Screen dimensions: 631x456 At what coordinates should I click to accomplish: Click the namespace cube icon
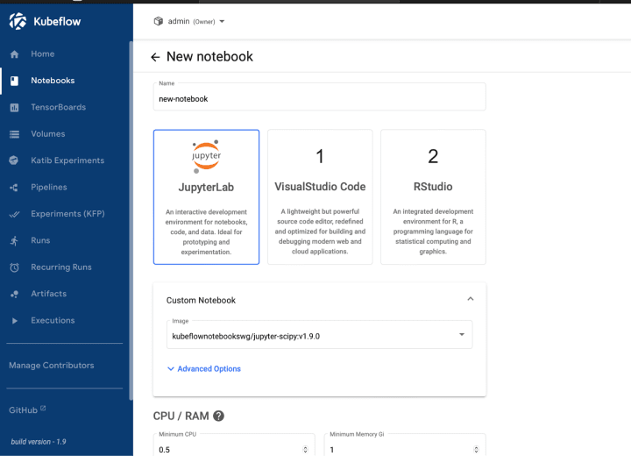point(158,21)
